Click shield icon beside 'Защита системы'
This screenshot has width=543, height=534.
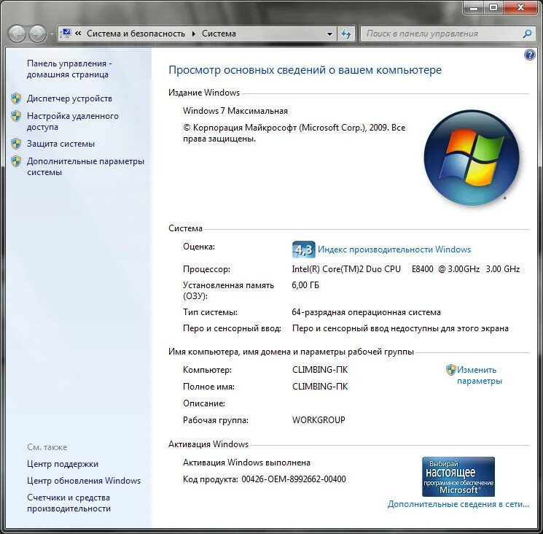click(x=16, y=144)
